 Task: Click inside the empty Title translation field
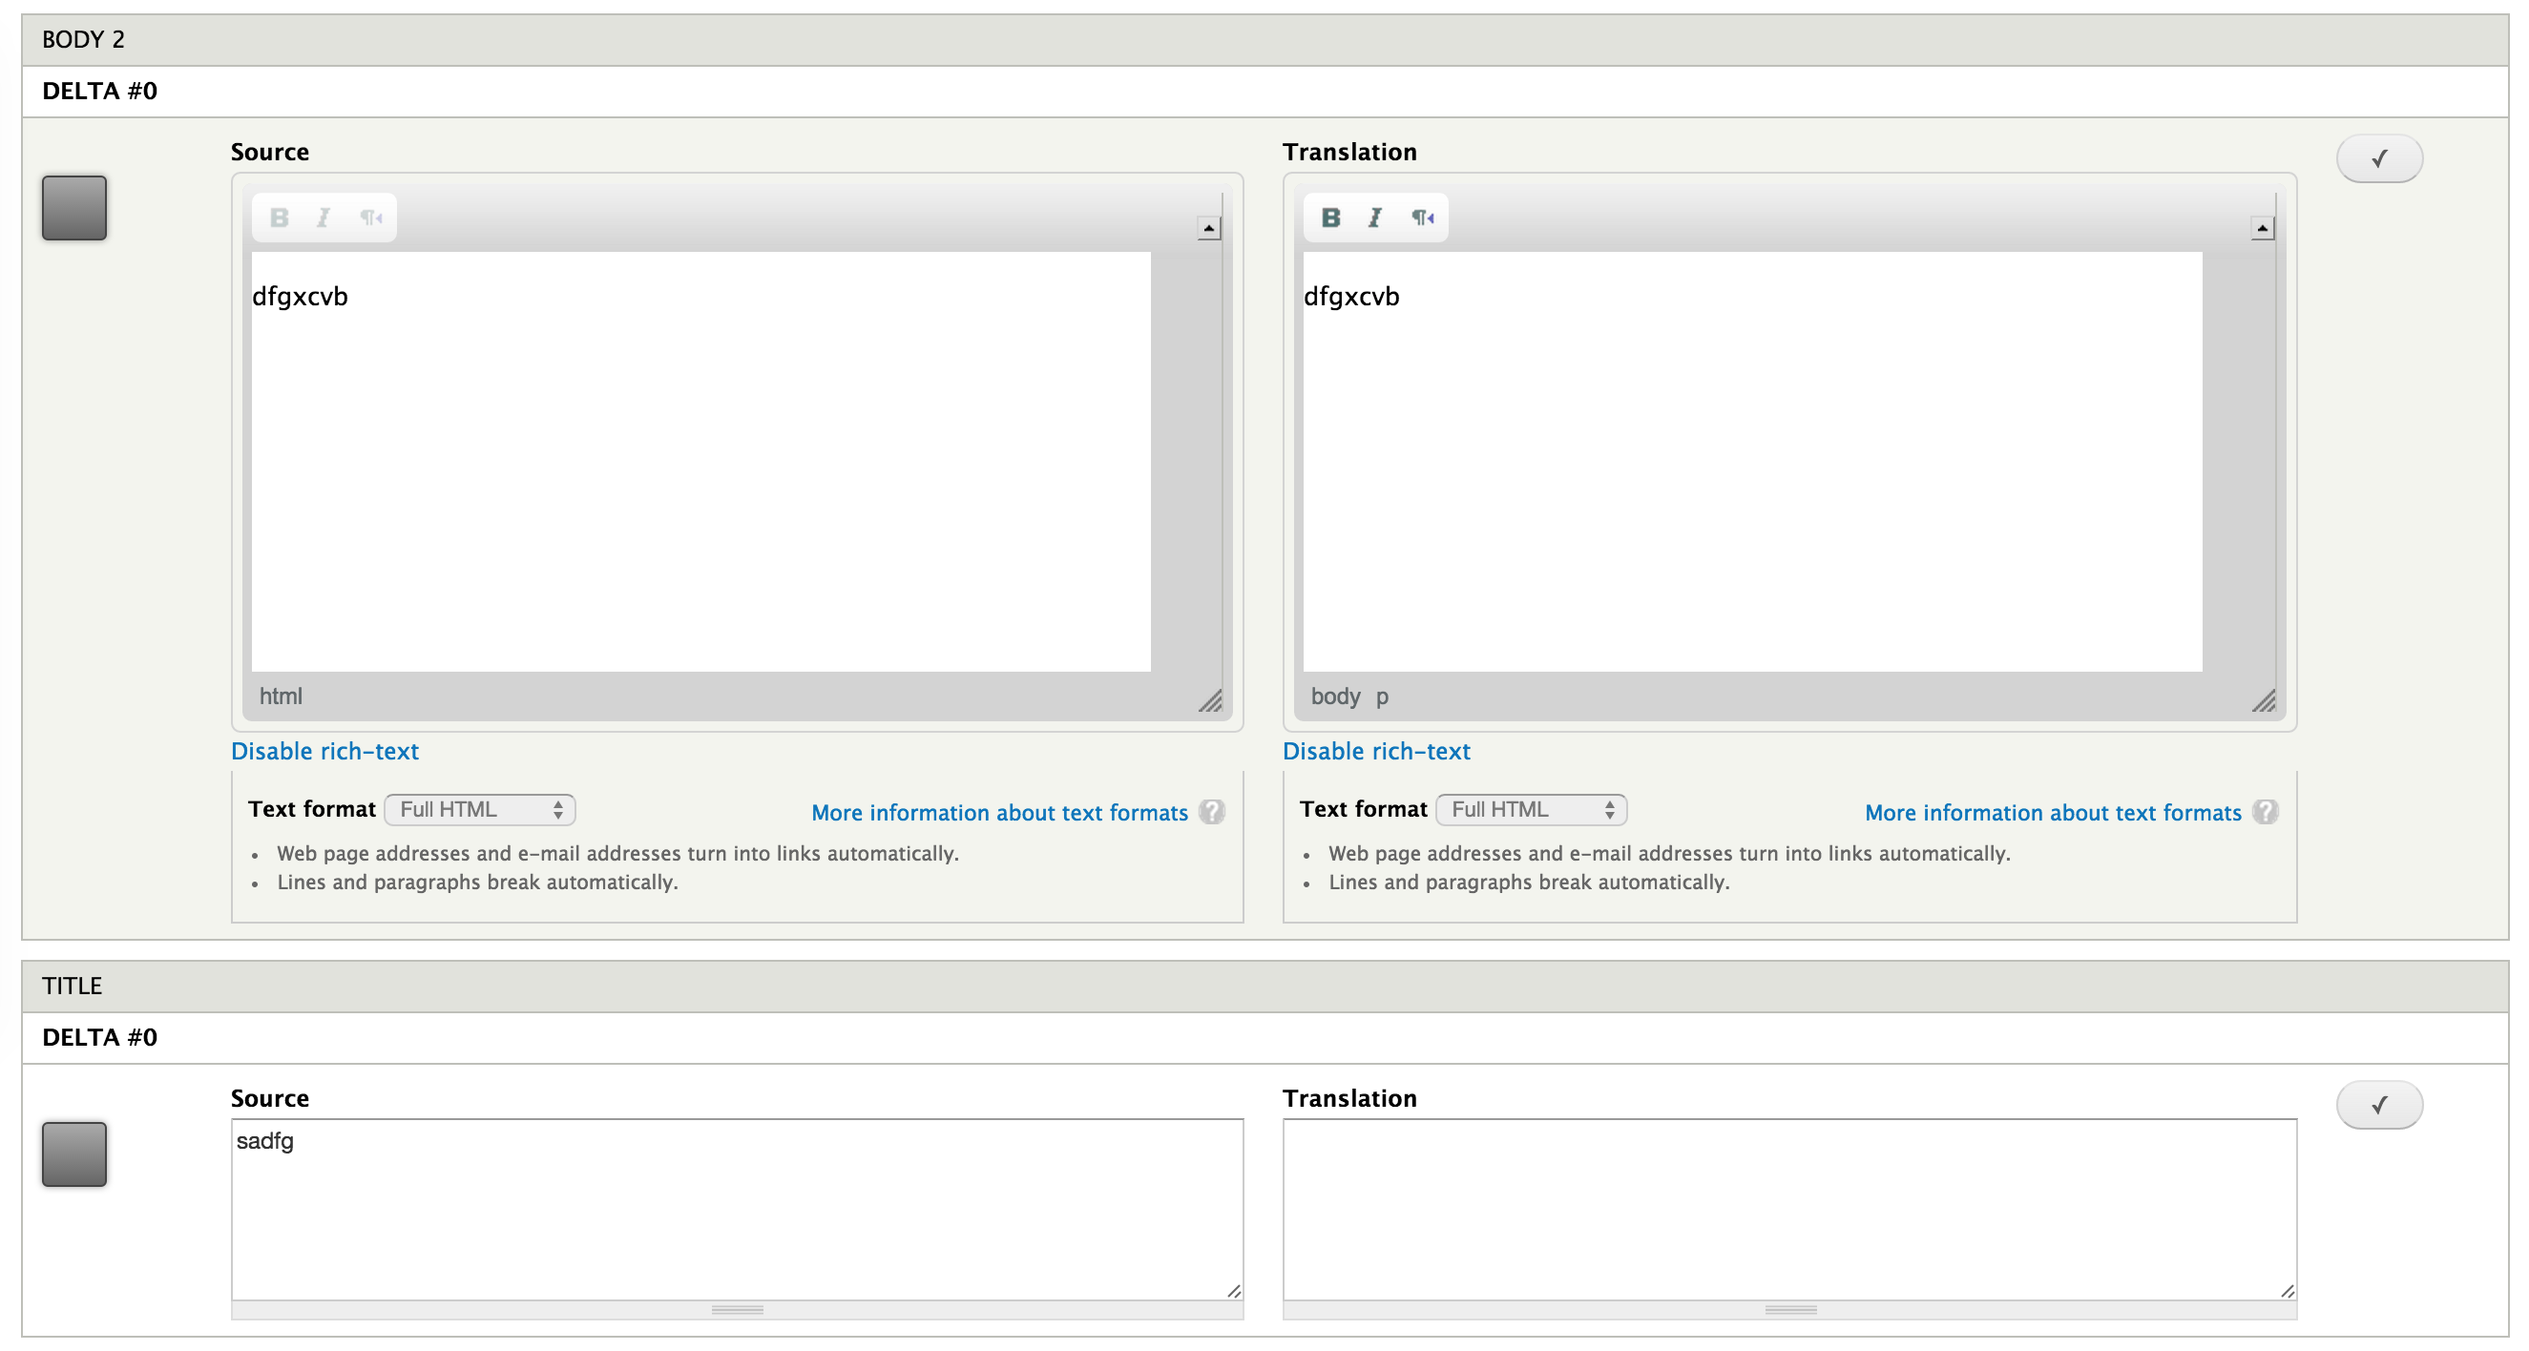[1787, 1208]
